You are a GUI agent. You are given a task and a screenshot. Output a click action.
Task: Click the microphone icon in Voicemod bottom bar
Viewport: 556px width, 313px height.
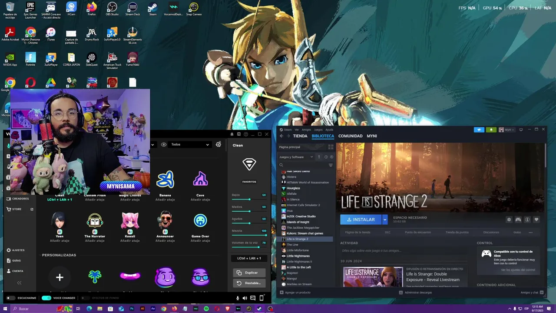pyautogui.click(x=238, y=298)
